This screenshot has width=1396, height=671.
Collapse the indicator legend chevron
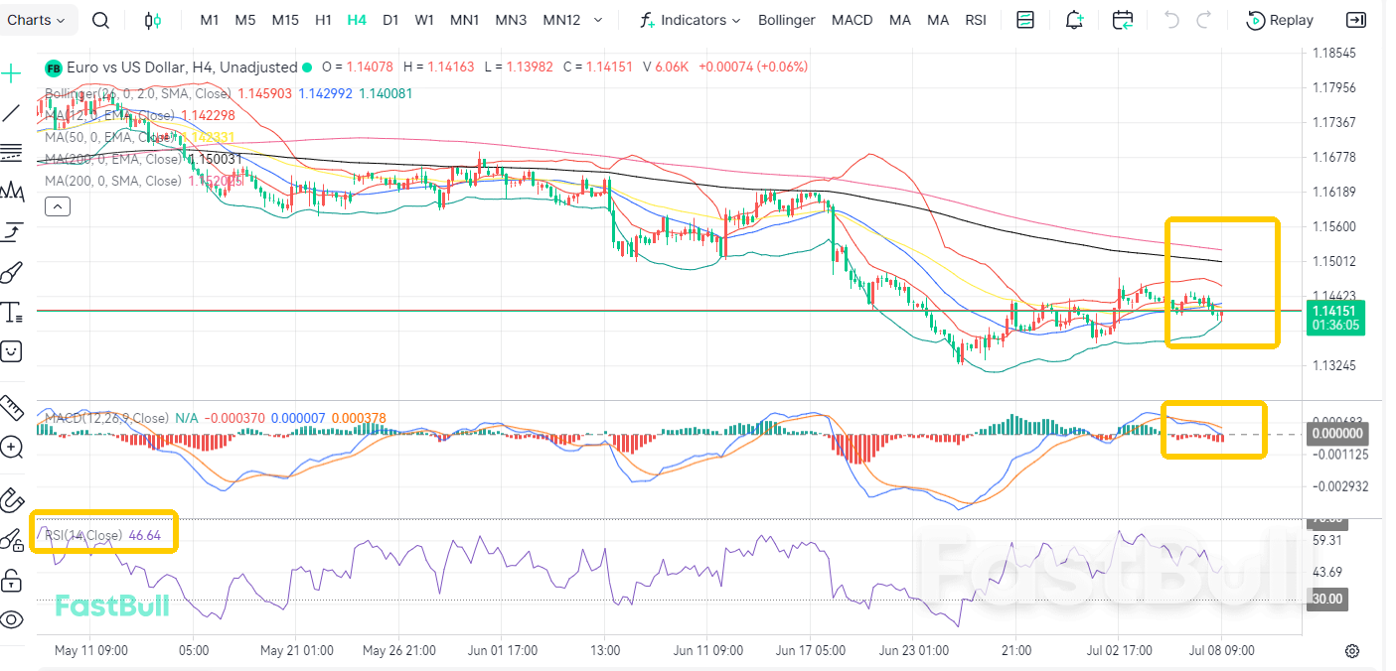pyautogui.click(x=58, y=206)
